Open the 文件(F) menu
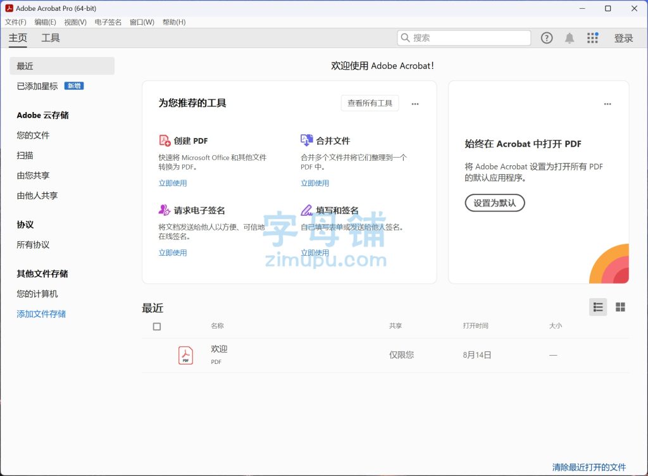 point(16,22)
